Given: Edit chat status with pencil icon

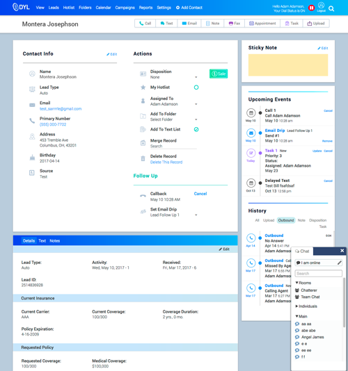Looking at the screenshot, I should [339, 263].
